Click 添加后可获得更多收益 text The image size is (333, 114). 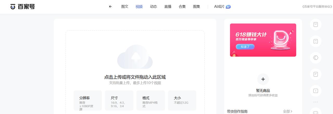click(263, 96)
